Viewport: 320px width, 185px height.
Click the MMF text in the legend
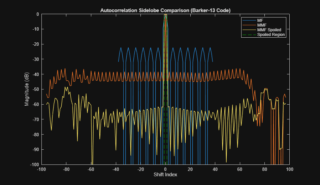click(x=262, y=25)
